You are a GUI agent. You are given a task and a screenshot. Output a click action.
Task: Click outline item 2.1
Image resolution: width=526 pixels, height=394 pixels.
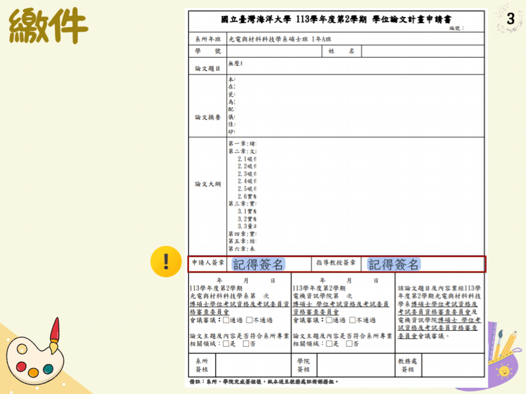click(x=247, y=159)
